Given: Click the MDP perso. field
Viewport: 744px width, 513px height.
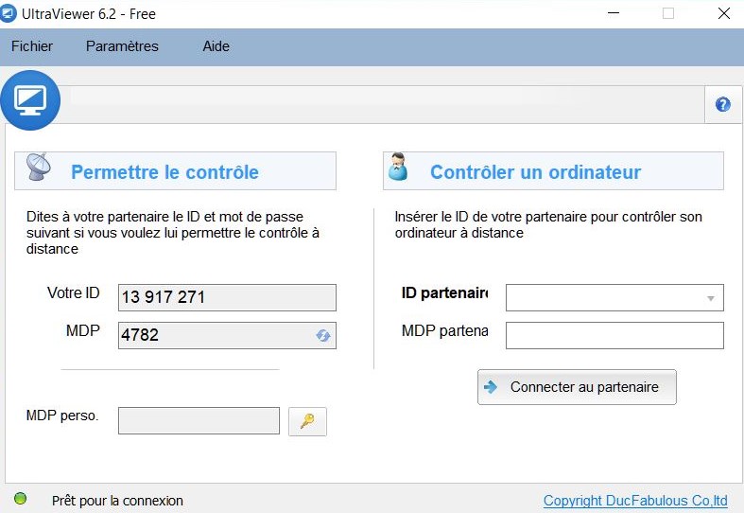Looking at the screenshot, I should 199,420.
